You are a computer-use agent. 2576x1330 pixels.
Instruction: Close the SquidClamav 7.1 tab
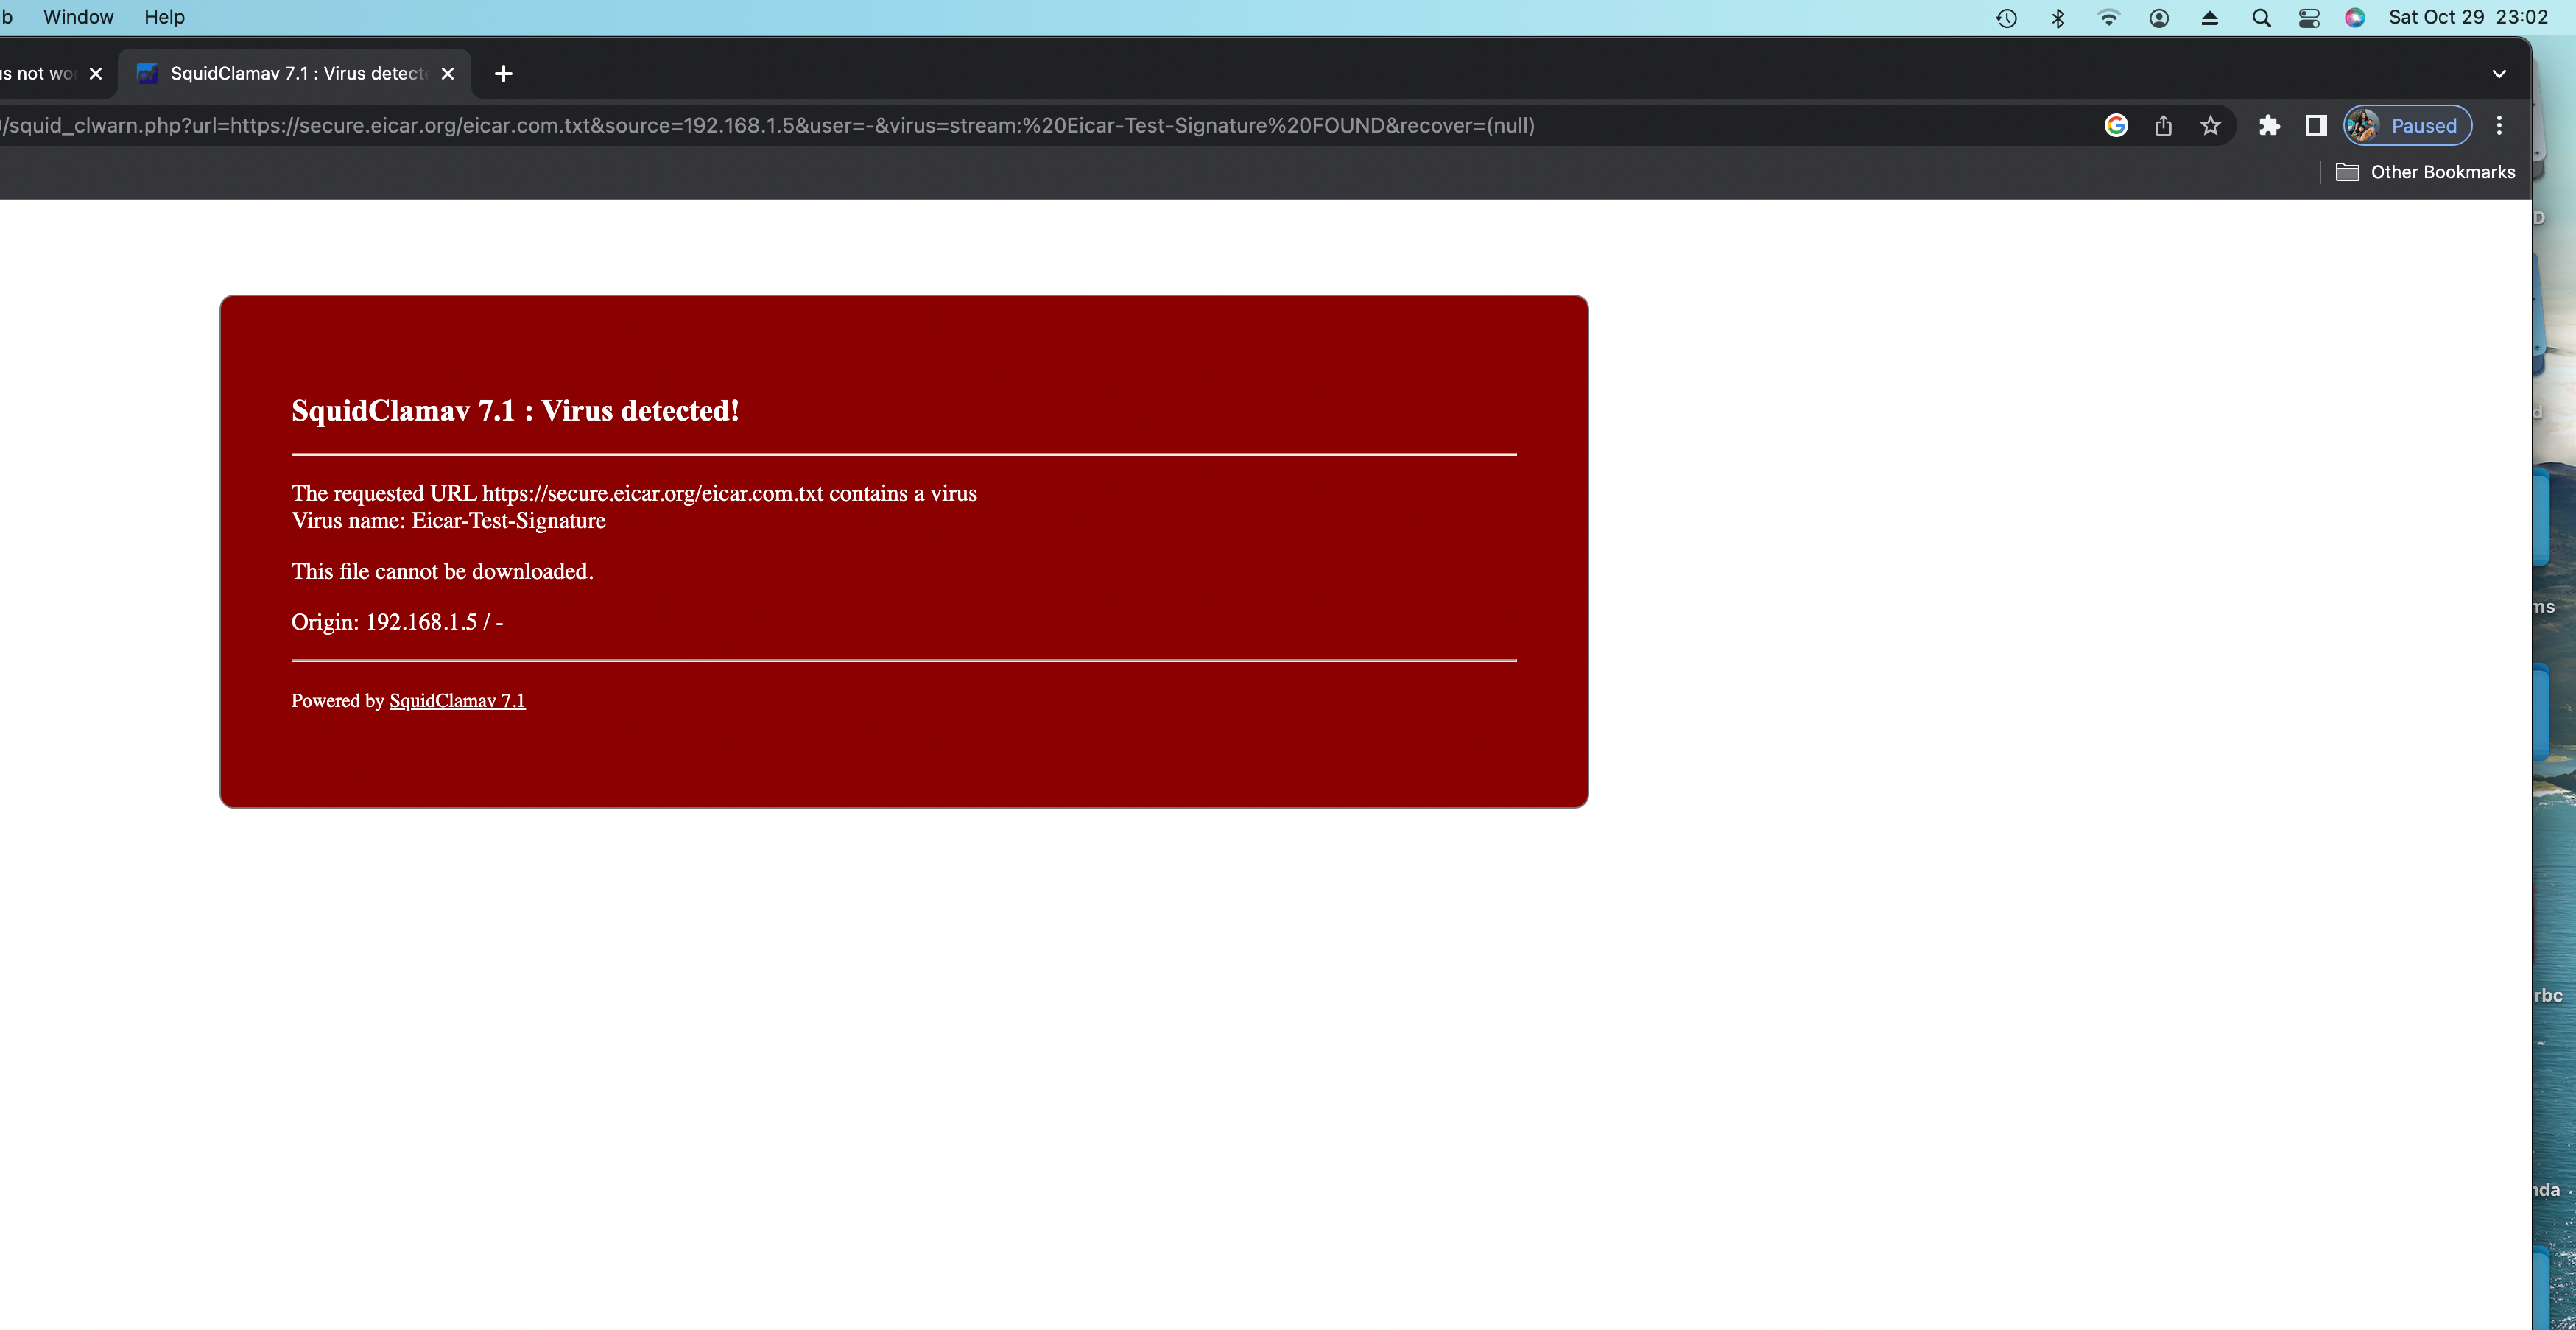tap(448, 73)
